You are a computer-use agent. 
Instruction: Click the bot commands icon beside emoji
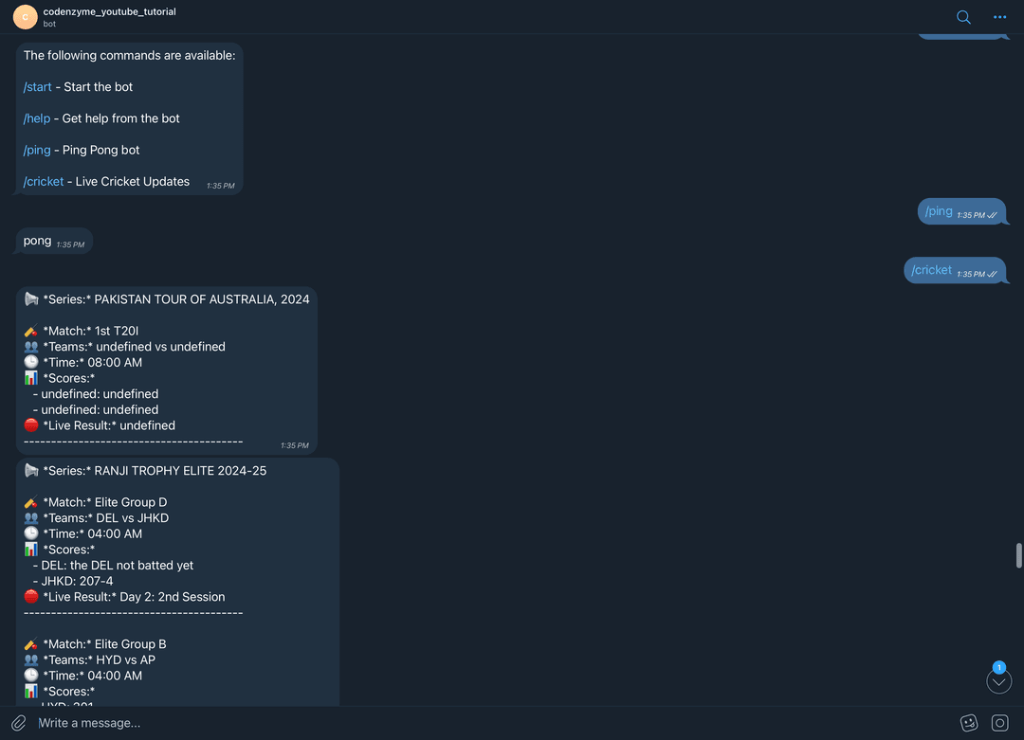[x=1000, y=723]
